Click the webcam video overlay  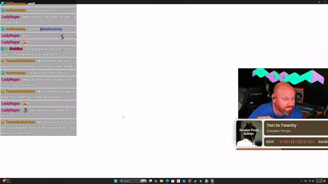(x=283, y=94)
